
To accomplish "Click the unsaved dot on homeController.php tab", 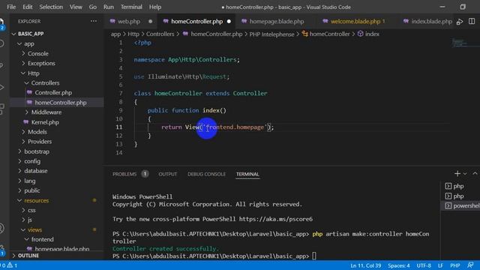I will pos(229,22).
